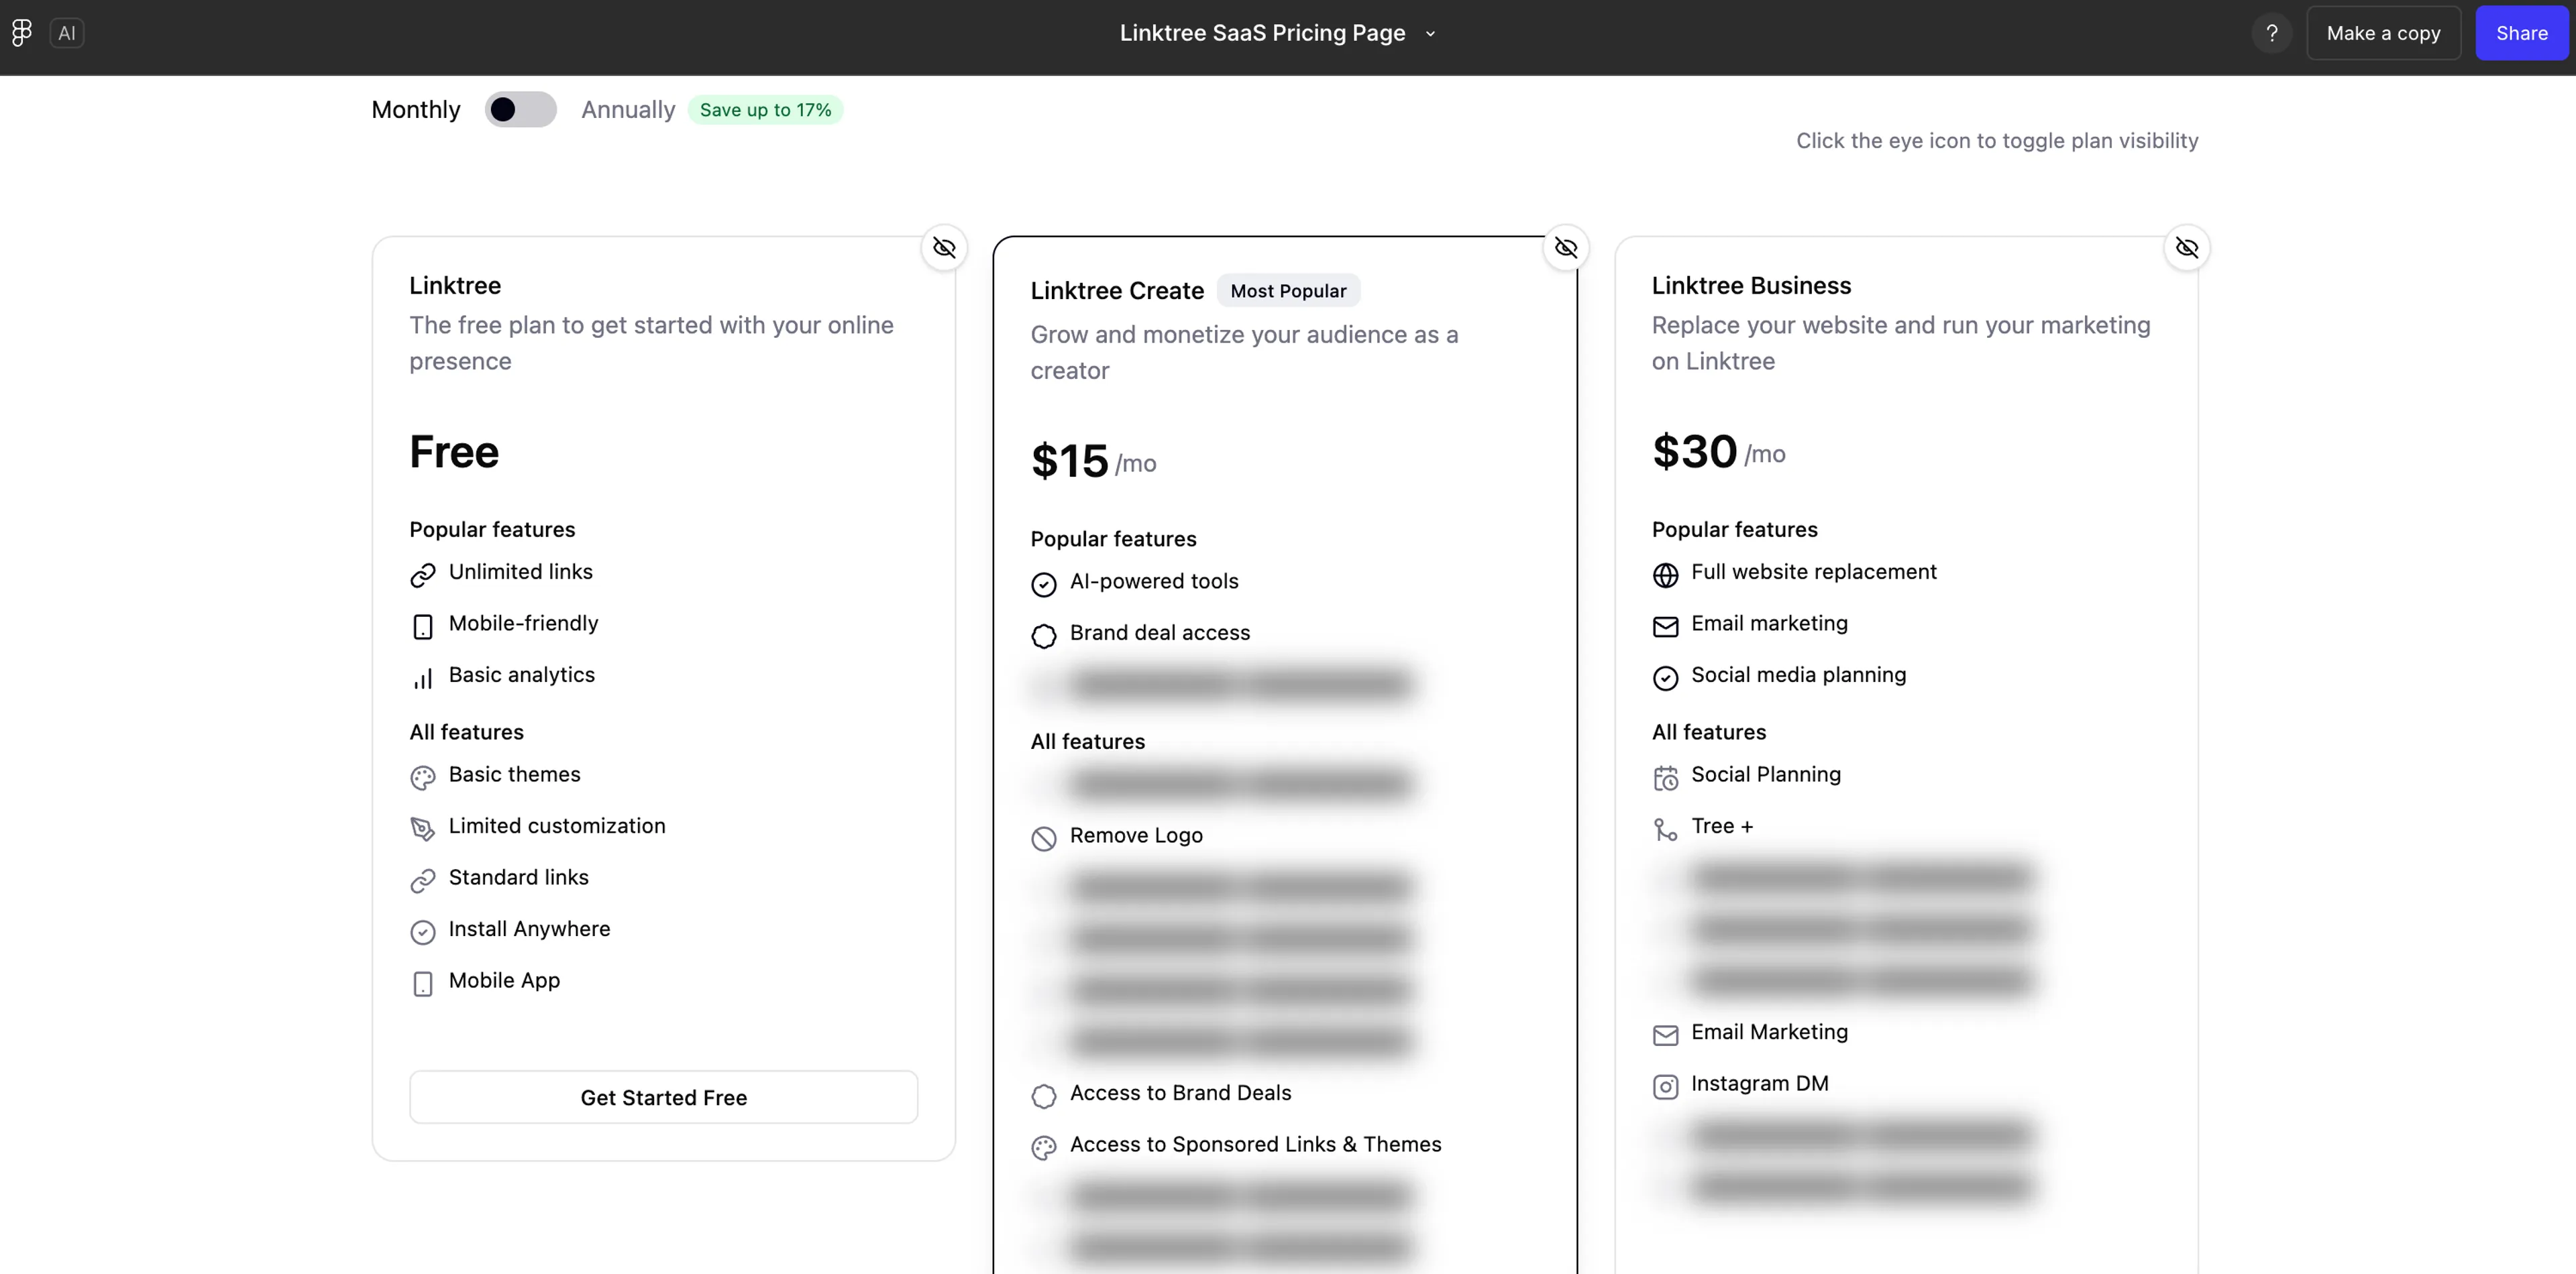Toggle the Monthly/Annually billing switch

pos(520,109)
